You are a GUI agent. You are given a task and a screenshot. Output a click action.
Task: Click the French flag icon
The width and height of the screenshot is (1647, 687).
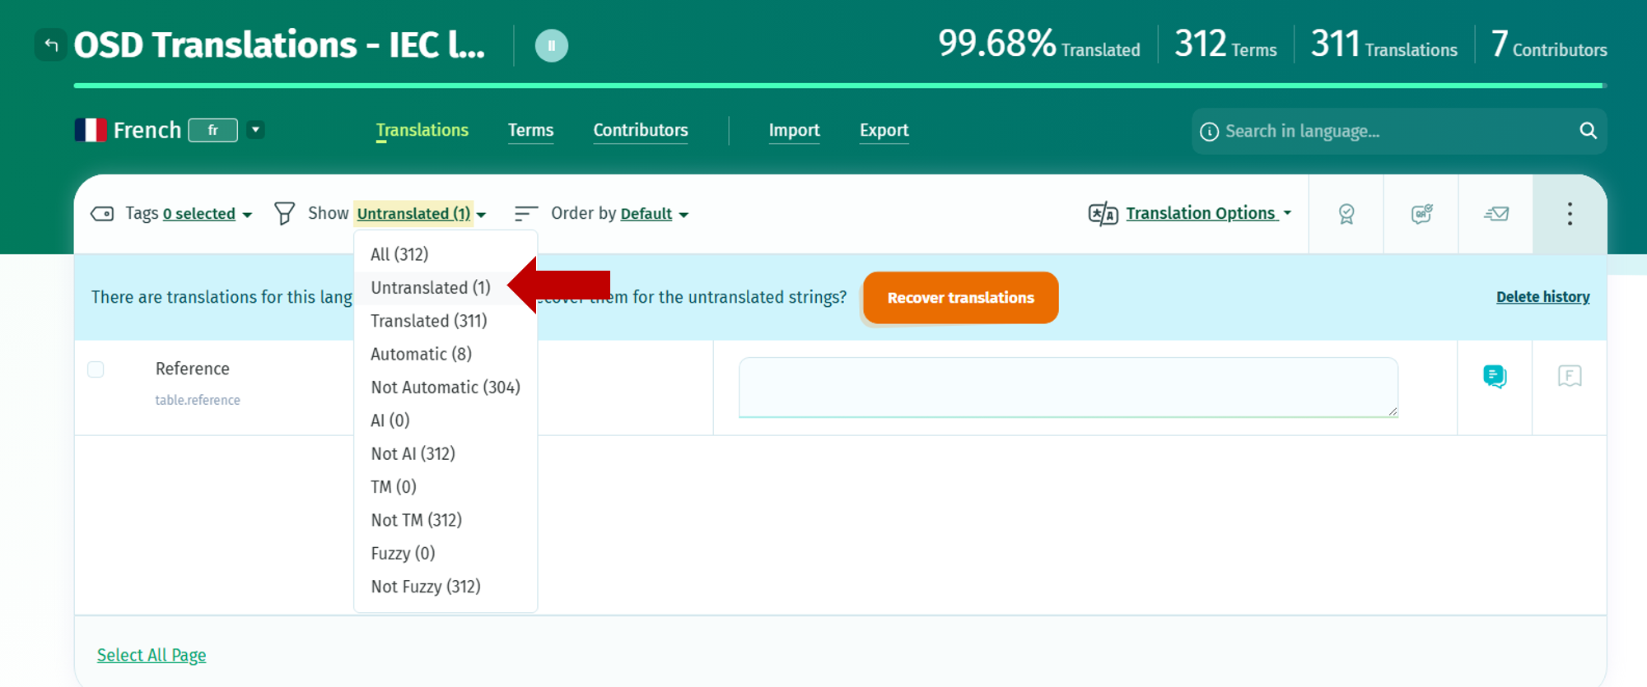(x=91, y=130)
